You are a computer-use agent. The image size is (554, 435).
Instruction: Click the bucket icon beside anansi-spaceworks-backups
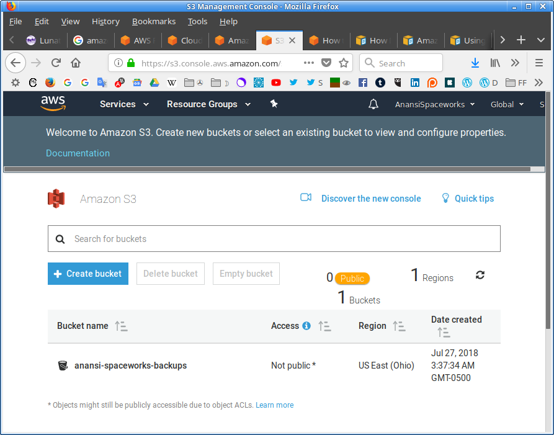[63, 365]
